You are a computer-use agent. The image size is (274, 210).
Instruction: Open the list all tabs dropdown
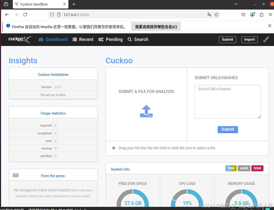236,4
